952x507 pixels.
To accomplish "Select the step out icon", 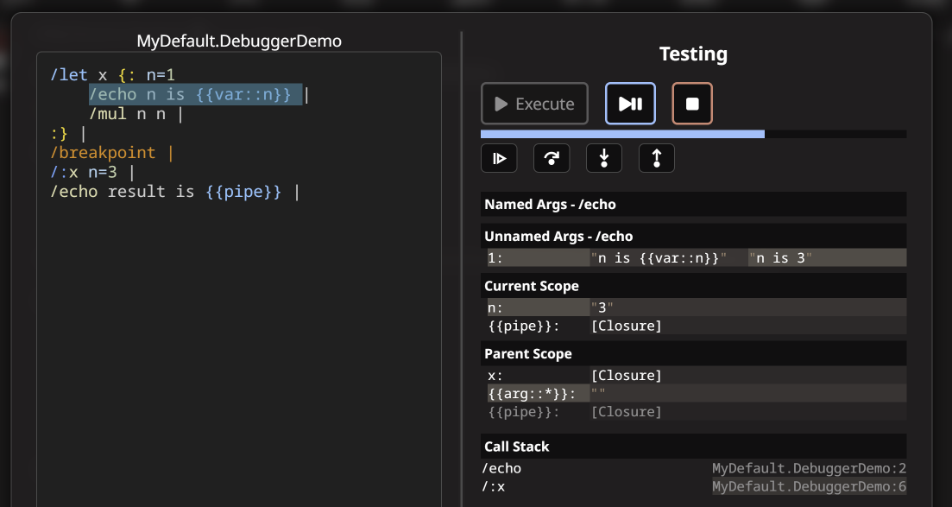I will tap(657, 158).
